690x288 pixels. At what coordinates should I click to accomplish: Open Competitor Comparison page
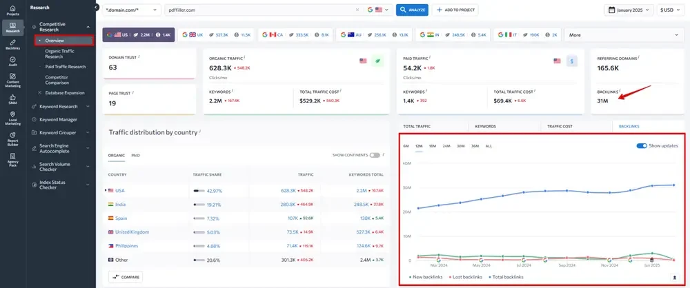click(x=57, y=80)
